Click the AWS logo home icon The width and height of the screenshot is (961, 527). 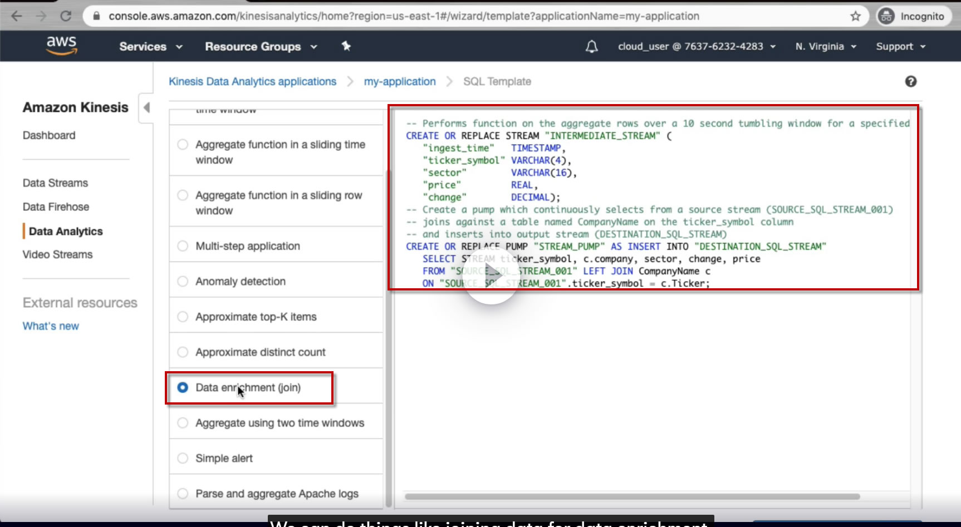point(61,46)
